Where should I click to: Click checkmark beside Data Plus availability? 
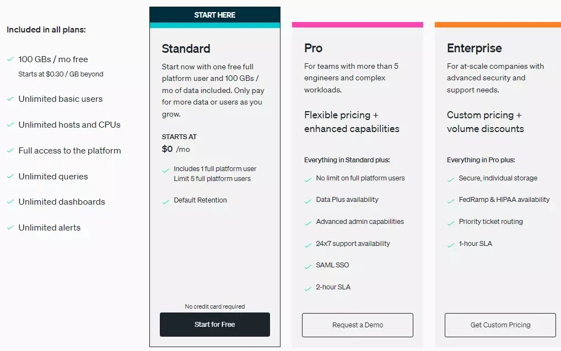coord(308,201)
